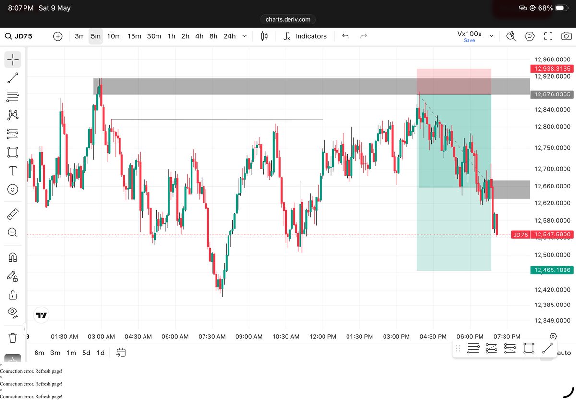576x400 pixels.
Task: Open the JD75 symbol search
Action: pos(19,36)
